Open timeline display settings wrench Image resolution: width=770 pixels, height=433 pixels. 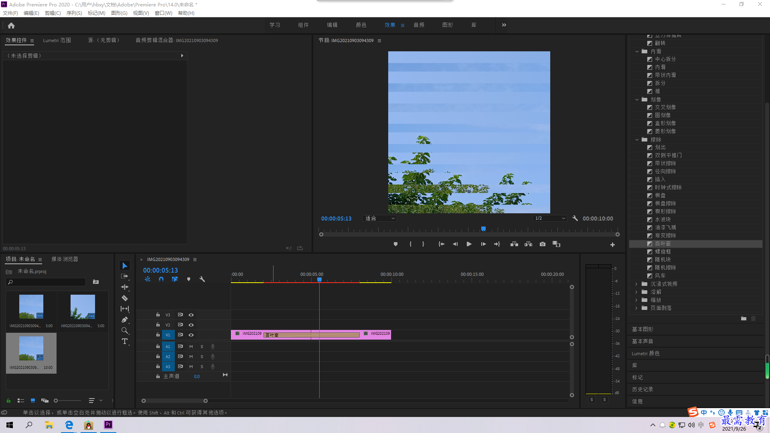(x=202, y=279)
